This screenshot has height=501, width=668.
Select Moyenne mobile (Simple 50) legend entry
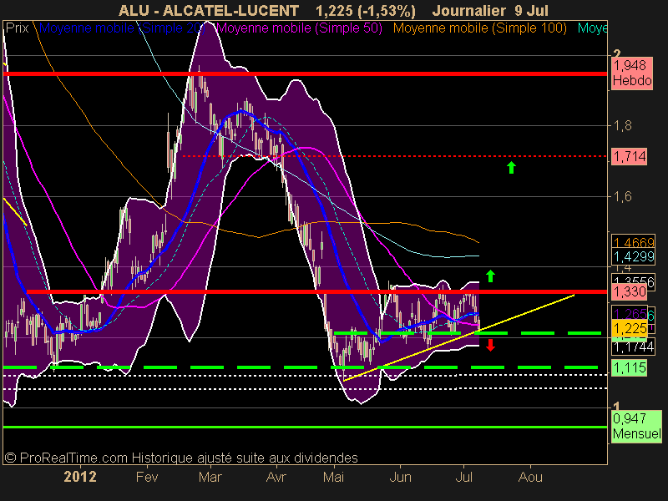tap(299, 28)
